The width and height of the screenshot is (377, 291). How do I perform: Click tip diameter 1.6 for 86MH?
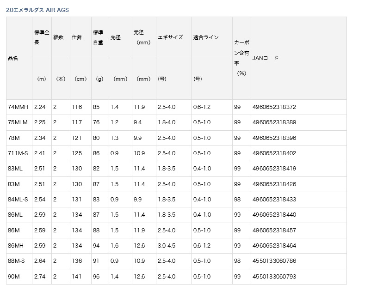[114, 246]
